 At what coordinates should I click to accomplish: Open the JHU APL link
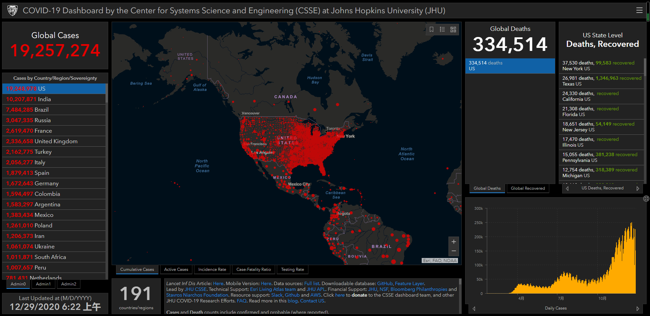316,289
